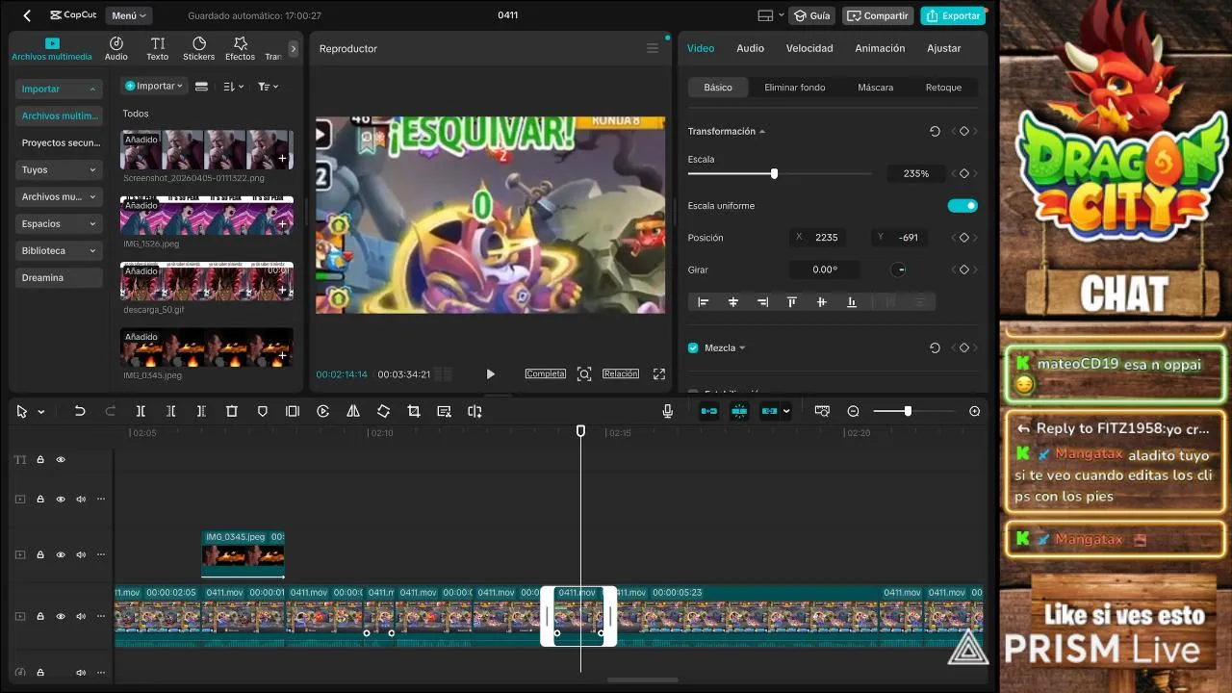Click the Exportar button
Screen dimensions: 1232x693
(953, 15)
